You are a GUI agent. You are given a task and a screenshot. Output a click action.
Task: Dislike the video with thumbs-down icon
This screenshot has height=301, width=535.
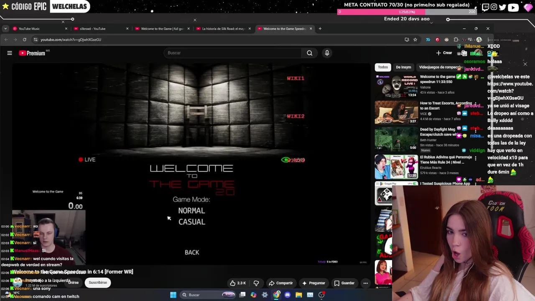pos(256,283)
